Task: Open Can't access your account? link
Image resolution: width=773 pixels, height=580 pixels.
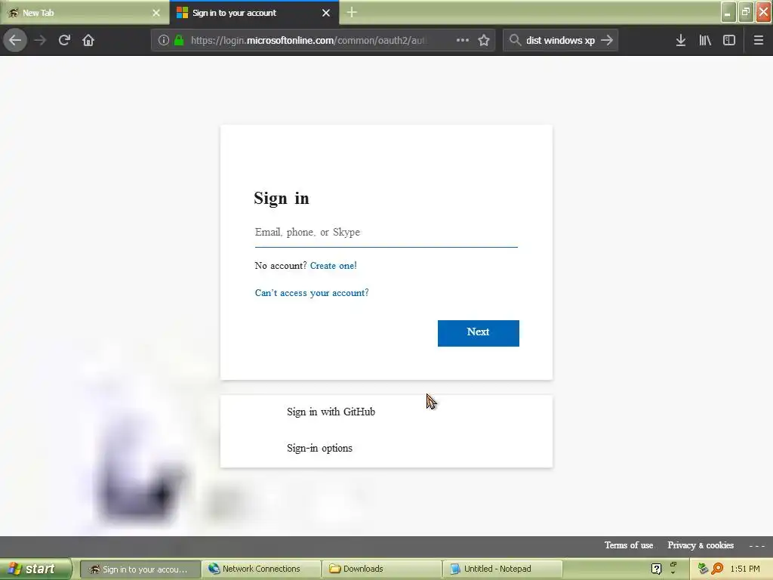Action: click(x=312, y=293)
